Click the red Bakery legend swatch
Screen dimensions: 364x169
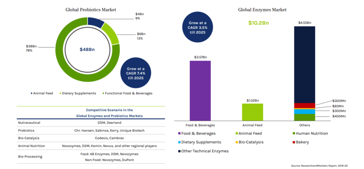[294, 142]
